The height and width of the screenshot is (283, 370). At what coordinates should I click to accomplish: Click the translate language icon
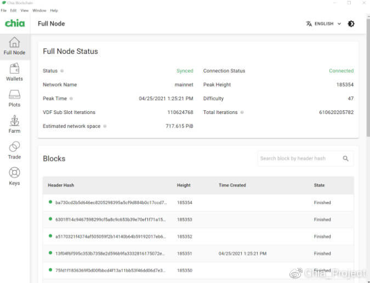[x=309, y=24]
